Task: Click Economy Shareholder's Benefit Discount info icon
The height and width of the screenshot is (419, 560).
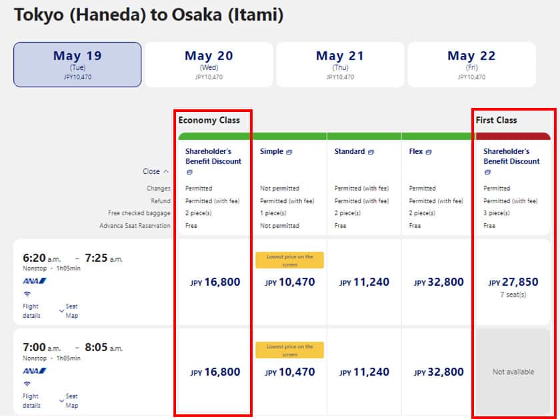Action: pyautogui.click(x=189, y=172)
